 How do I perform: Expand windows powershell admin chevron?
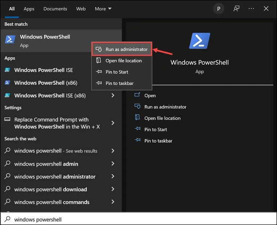[x=113, y=164]
